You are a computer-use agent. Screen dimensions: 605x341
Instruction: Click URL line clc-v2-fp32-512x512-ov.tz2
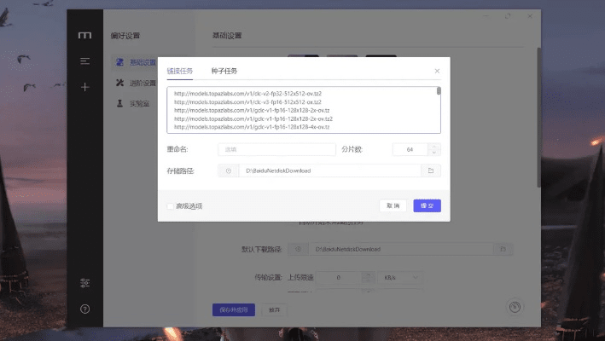coord(247,94)
